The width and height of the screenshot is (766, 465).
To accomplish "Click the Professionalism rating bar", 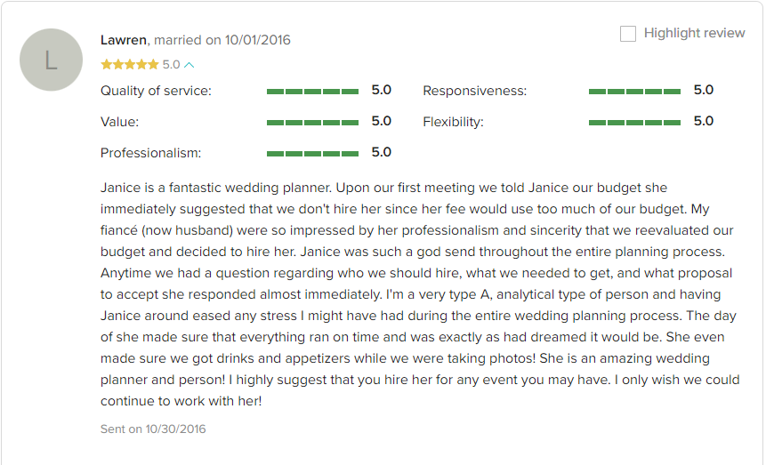I will click(x=312, y=154).
